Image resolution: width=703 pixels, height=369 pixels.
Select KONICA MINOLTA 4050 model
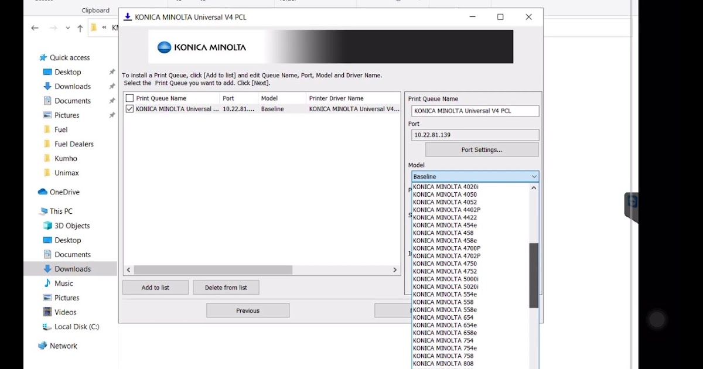(445, 194)
